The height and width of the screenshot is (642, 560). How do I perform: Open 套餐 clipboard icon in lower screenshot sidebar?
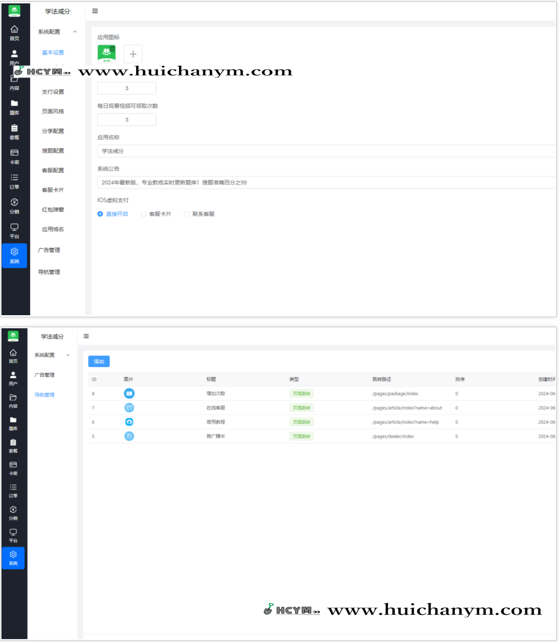coord(13,442)
